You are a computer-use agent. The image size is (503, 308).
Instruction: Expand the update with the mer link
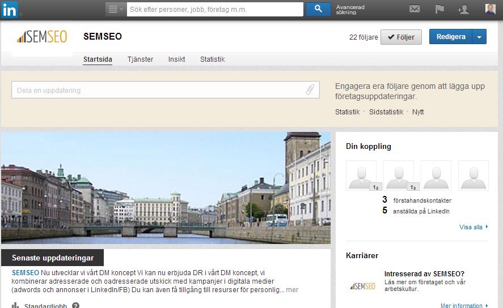tap(292, 290)
